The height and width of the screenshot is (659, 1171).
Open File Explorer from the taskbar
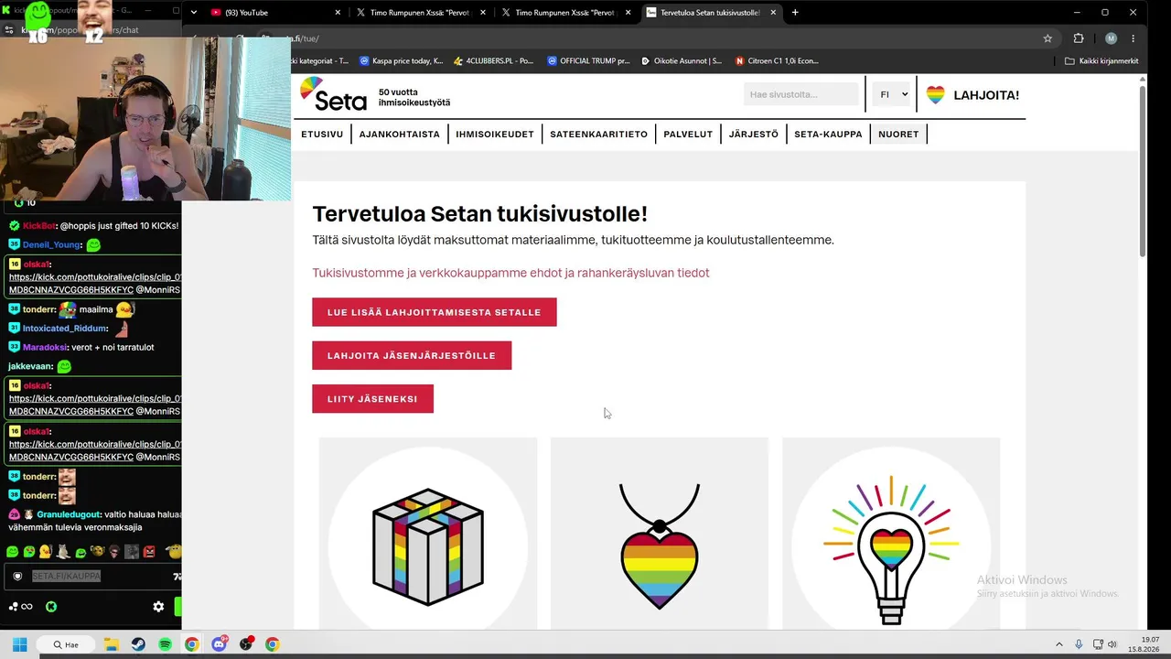(111, 644)
